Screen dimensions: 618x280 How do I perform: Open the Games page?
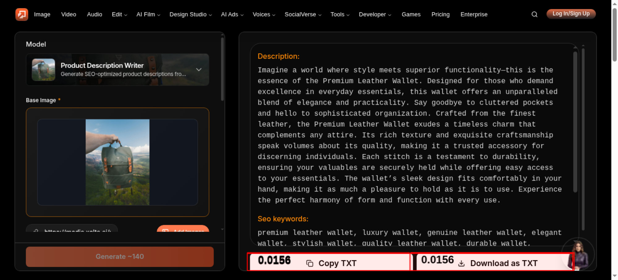pyautogui.click(x=411, y=14)
